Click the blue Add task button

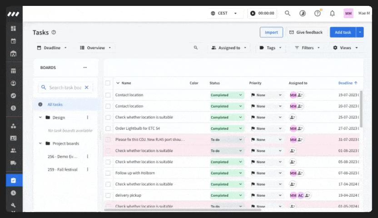[x=343, y=32]
